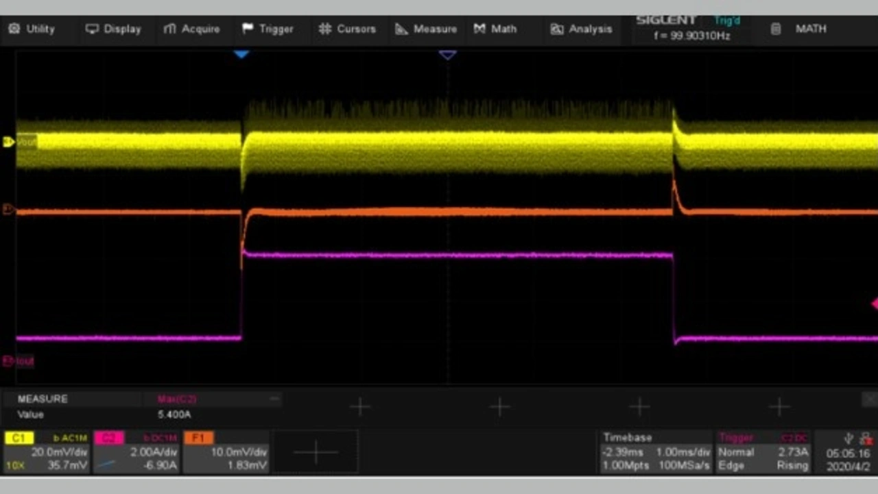Image resolution: width=878 pixels, height=494 pixels.
Task: Click the Acquire waveform icon
Action: coord(170,29)
